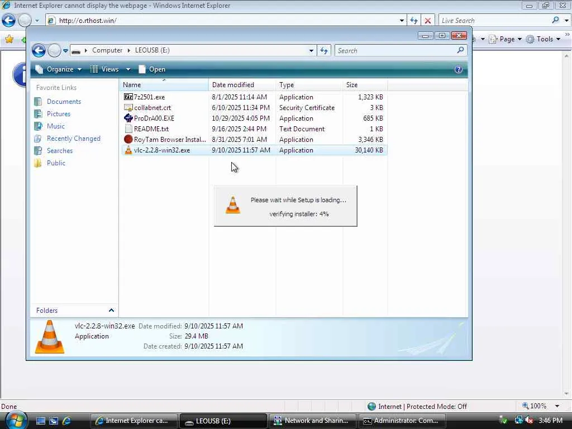This screenshot has height=429, width=572.
Task: Open Internet Explorer address bar dropdown
Action: pos(402,21)
